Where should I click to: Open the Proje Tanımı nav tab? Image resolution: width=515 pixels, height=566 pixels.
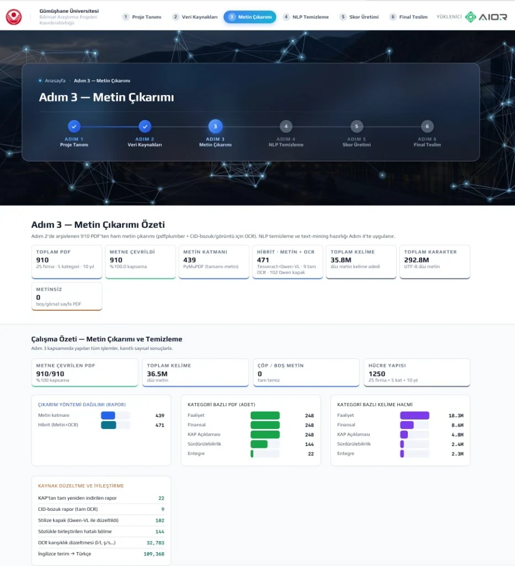(142, 17)
